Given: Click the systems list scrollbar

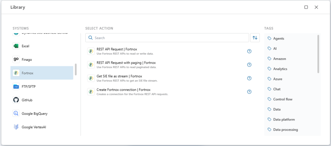Looking at the screenshot, I should point(76,69).
